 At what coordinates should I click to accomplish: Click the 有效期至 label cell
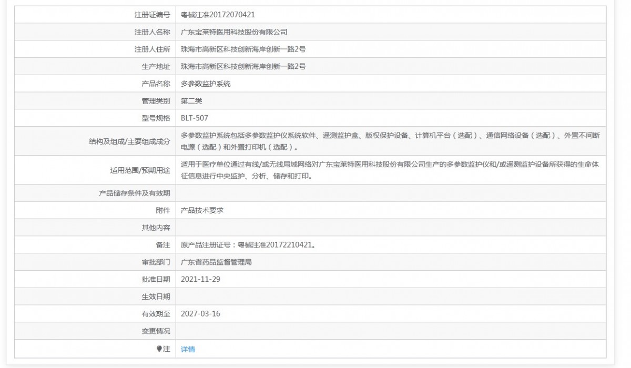point(95,314)
